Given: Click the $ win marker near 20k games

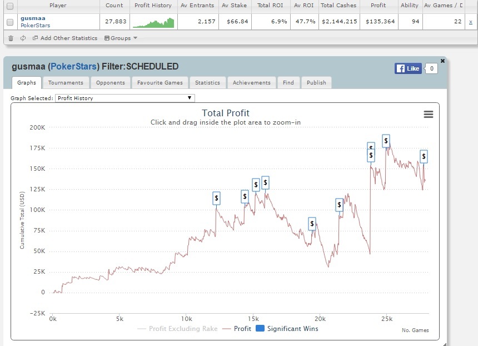Looking at the screenshot, I should point(312,224).
